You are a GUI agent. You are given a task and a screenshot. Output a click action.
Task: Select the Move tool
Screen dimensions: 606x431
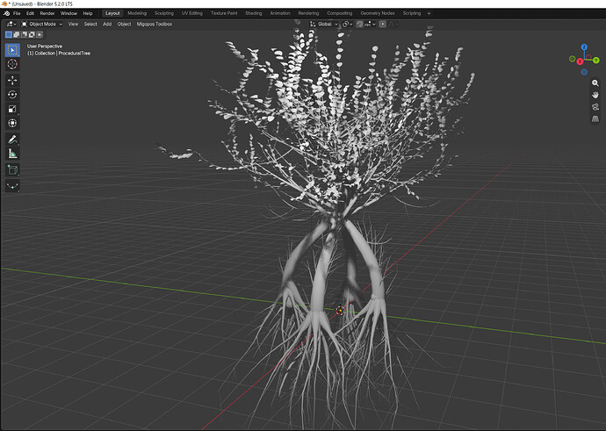coord(12,80)
